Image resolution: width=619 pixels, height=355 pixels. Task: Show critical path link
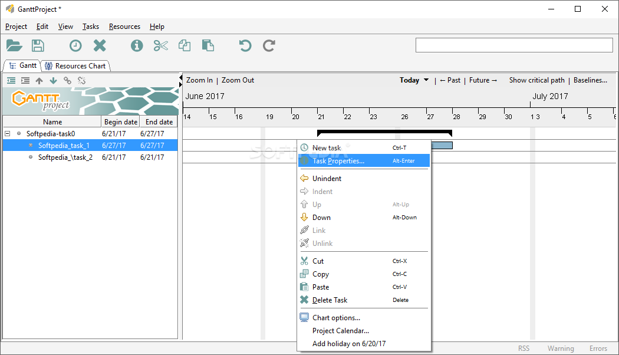pos(537,80)
